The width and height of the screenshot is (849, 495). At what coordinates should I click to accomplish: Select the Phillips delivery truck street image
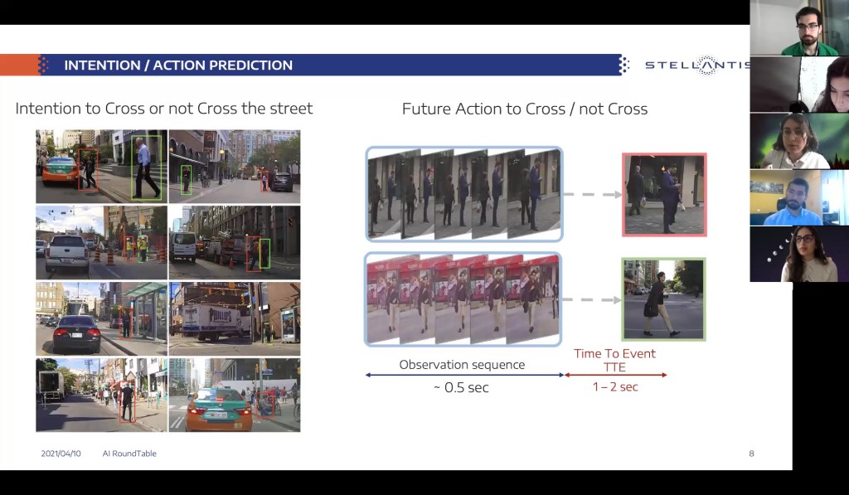235,313
